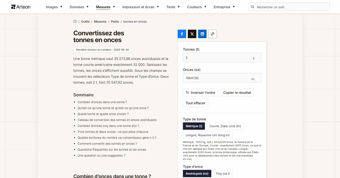This screenshot has width=340, height=178.
Task: Share the page on X
Action: tap(192, 34)
